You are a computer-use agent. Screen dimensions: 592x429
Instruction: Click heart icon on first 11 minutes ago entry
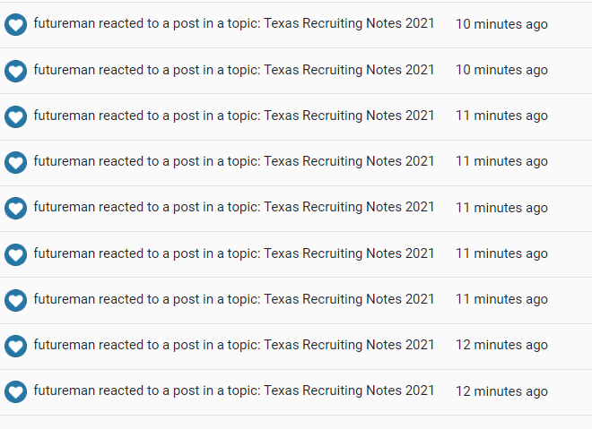15,116
